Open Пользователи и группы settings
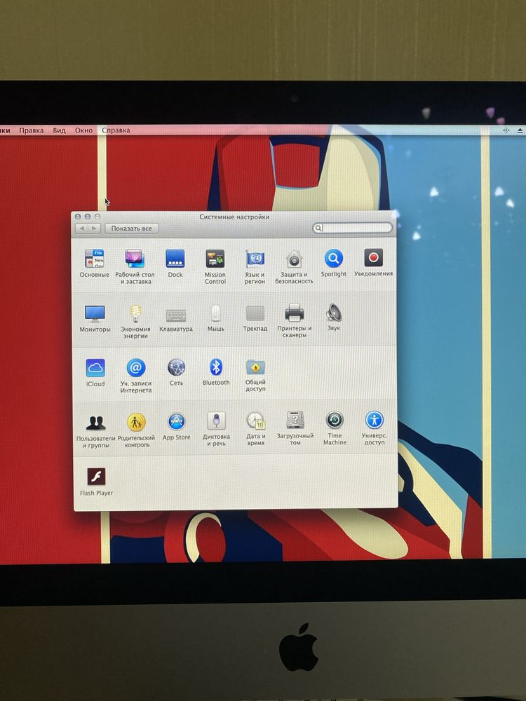Viewport: 526px width, 701px height. pyautogui.click(x=95, y=423)
